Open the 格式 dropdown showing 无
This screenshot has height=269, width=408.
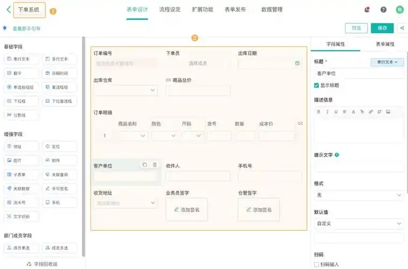point(359,195)
